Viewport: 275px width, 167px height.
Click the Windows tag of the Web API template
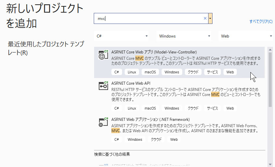pyautogui.click(x=172, y=108)
